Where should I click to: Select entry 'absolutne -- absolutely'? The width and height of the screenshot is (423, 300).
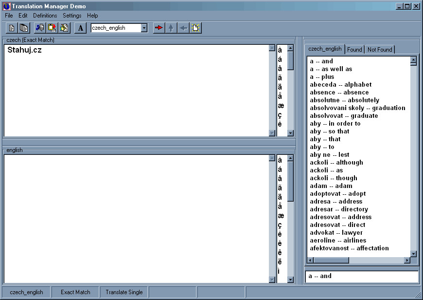[345, 100]
